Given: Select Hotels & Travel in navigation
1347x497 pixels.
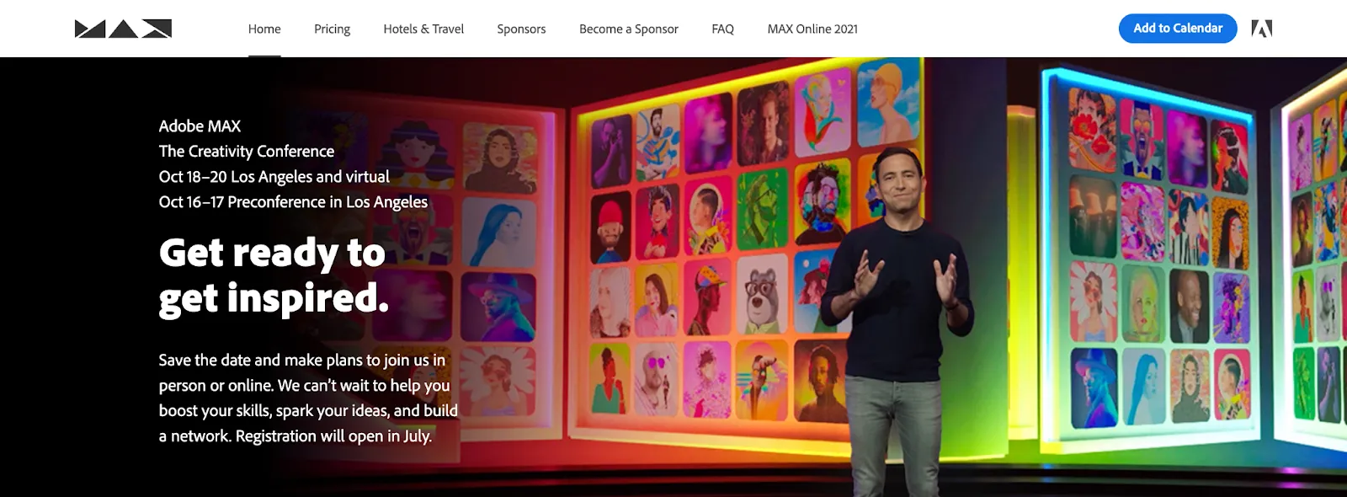Looking at the screenshot, I should point(423,29).
